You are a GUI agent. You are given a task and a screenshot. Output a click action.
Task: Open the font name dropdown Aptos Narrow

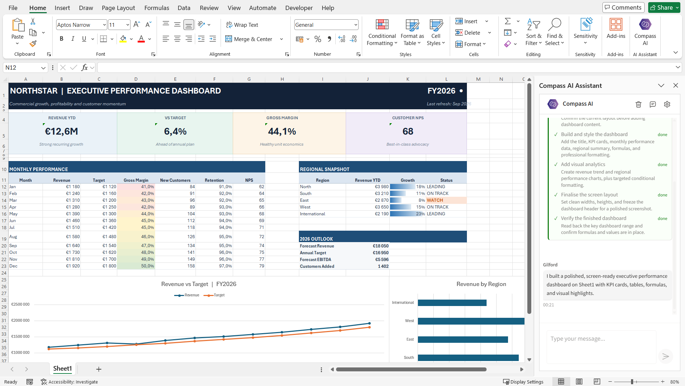(x=104, y=25)
